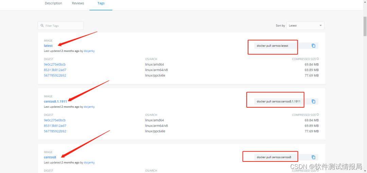Viewport: 367px width, 173px height.
Task: Open the latest image tag link
Action: 48,46
